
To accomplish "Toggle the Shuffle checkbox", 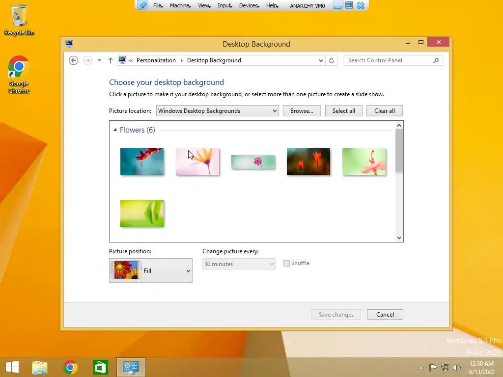I will pos(286,263).
